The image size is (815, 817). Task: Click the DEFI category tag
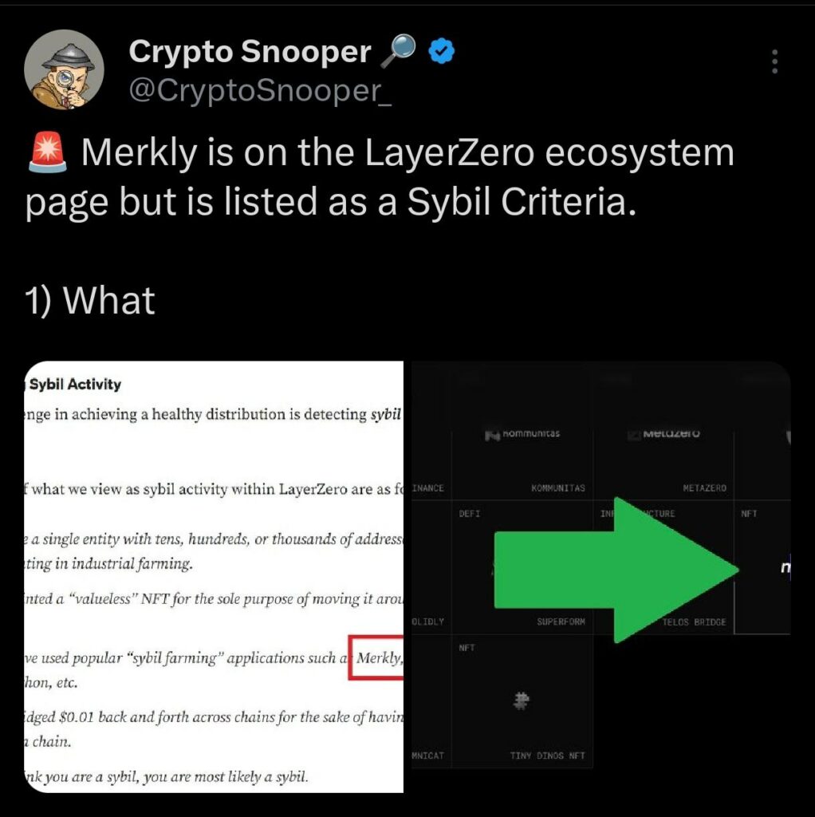(469, 514)
